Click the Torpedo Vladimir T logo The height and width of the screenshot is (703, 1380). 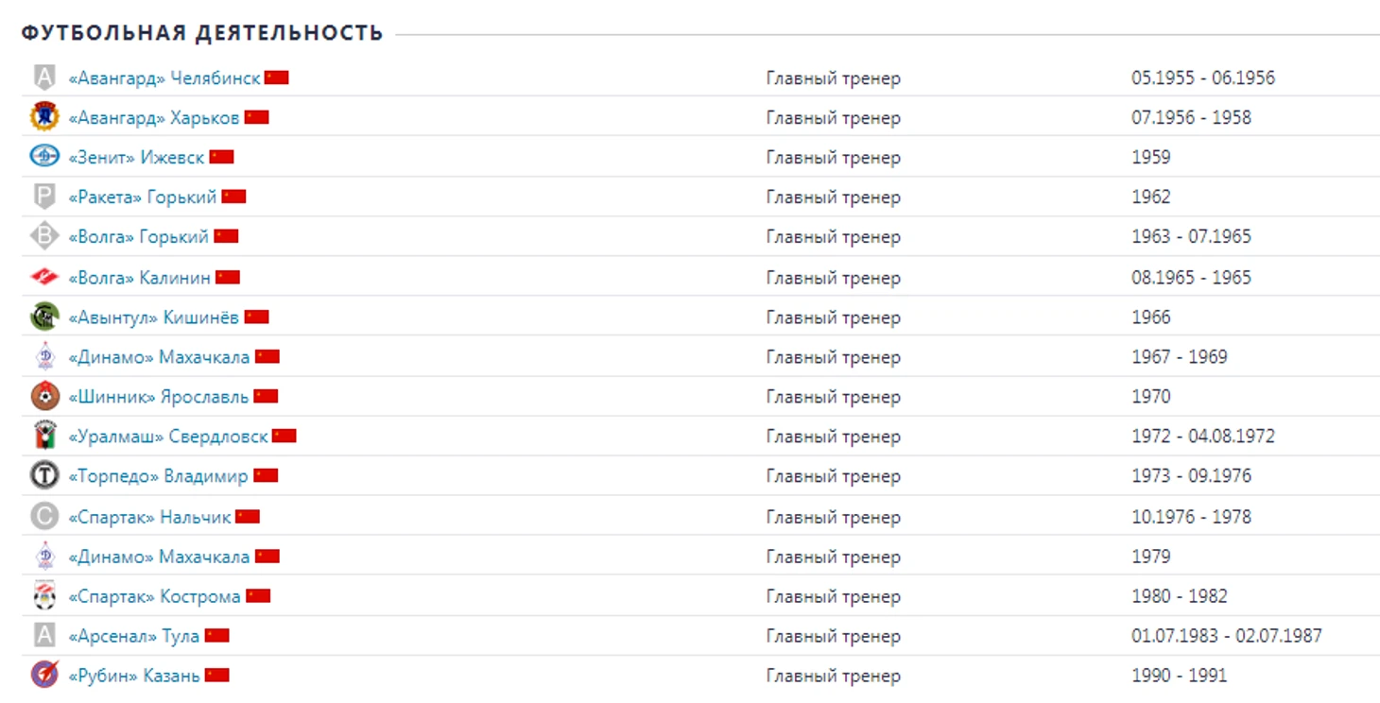pyautogui.click(x=44, y=475)
